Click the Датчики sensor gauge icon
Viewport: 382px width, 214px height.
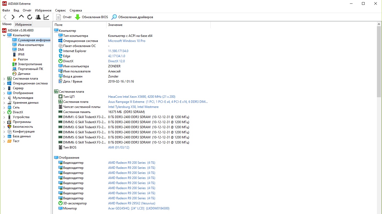tap(14, 74)
